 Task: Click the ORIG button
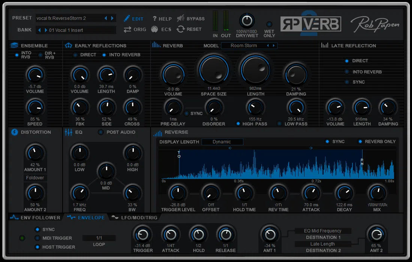135,29
